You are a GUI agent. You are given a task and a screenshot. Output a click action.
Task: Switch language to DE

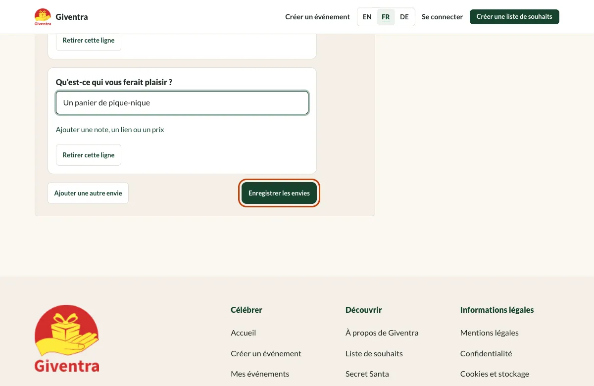(404, 17)
